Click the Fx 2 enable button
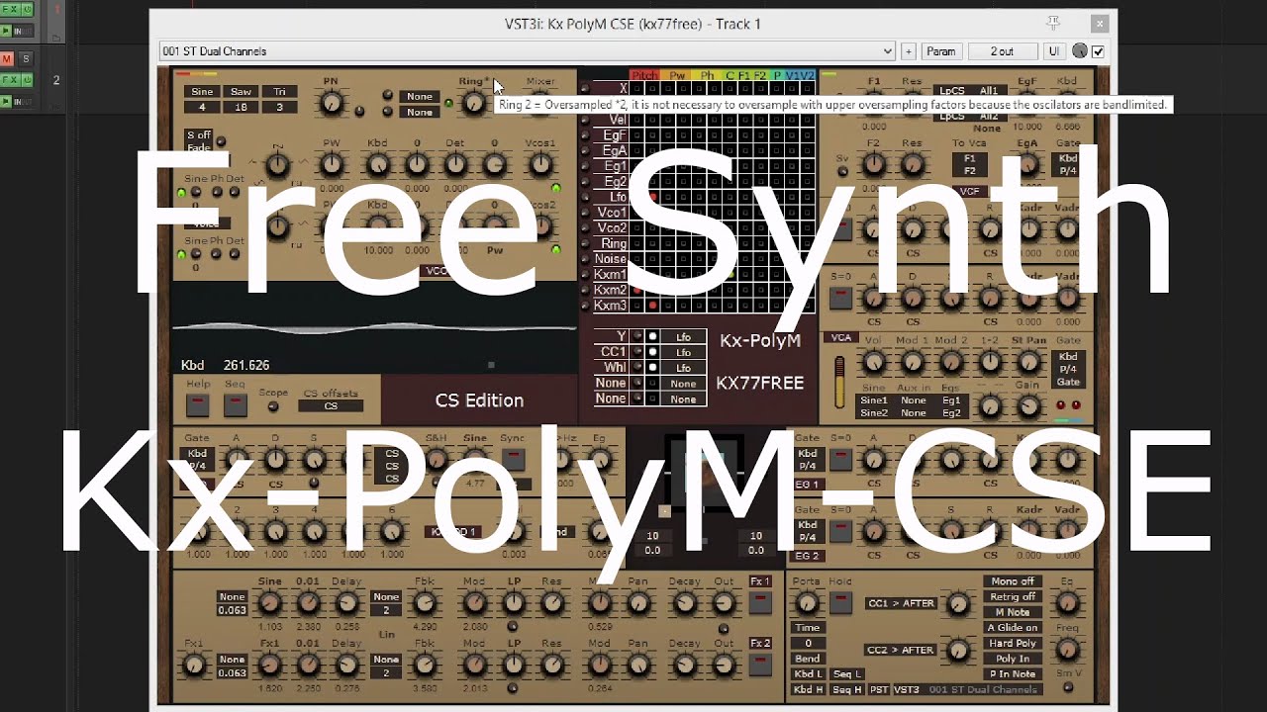The width and height of the screenshot is (1267, 712). point(760,664)
